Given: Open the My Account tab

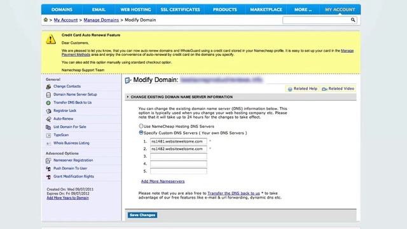Looking at the screenshot, I should point(340,10).
